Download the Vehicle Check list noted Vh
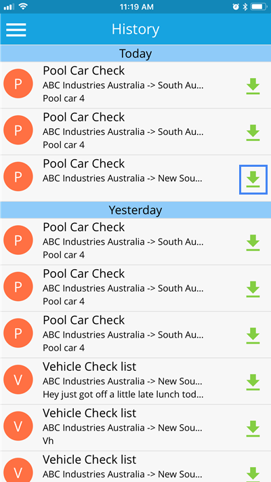This screenshot has width=271, height=482. (x=253, y=428)
